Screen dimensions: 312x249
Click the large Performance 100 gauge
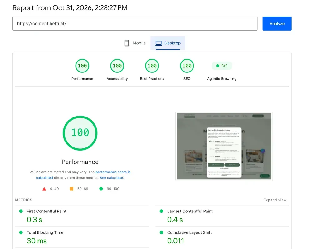[x=80, y=133]
